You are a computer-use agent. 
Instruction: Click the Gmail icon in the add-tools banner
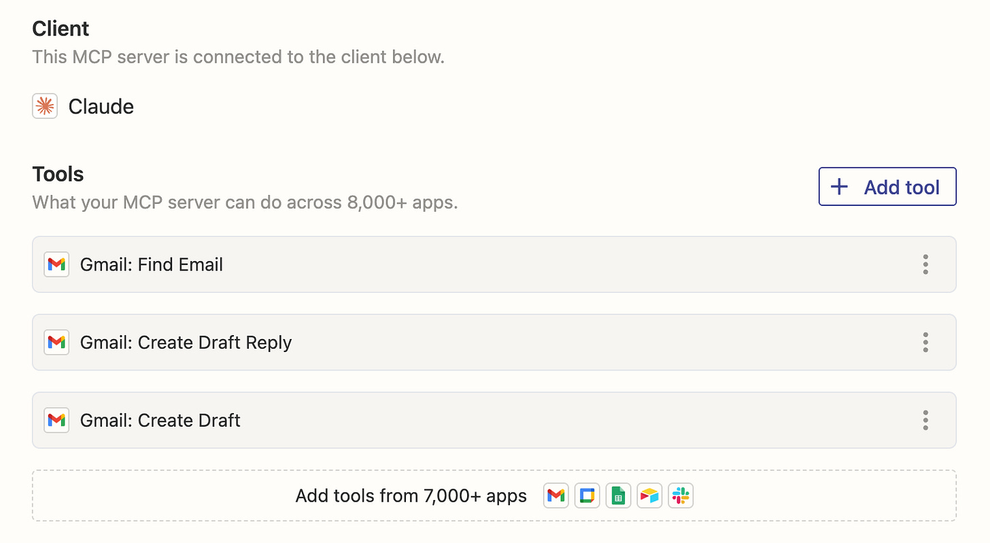click(x=556, y=496)
